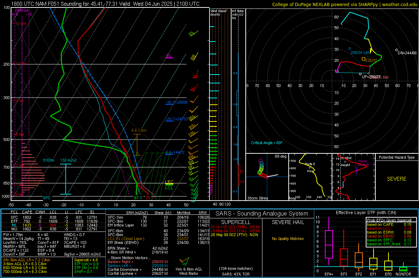Screen dimensions: 419x278
Task: Click the SARS: 43% TOR text
Action: [x=235, y=274]
